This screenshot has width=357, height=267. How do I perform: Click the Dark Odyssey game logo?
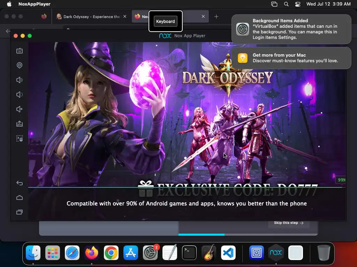(228, 76)
